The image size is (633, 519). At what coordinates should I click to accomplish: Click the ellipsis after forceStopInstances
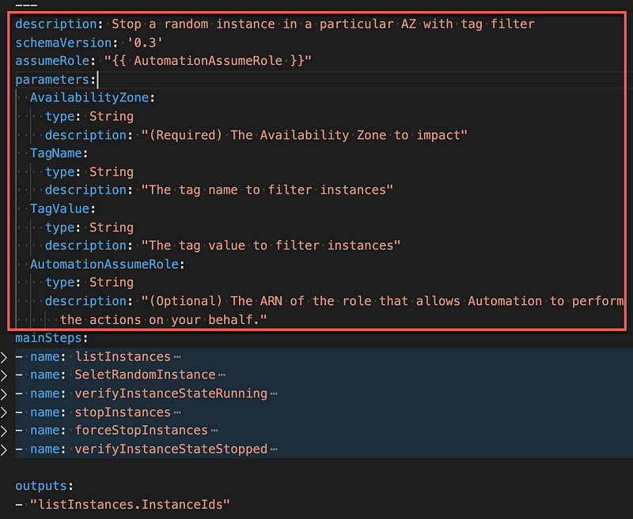pos(214,431)
